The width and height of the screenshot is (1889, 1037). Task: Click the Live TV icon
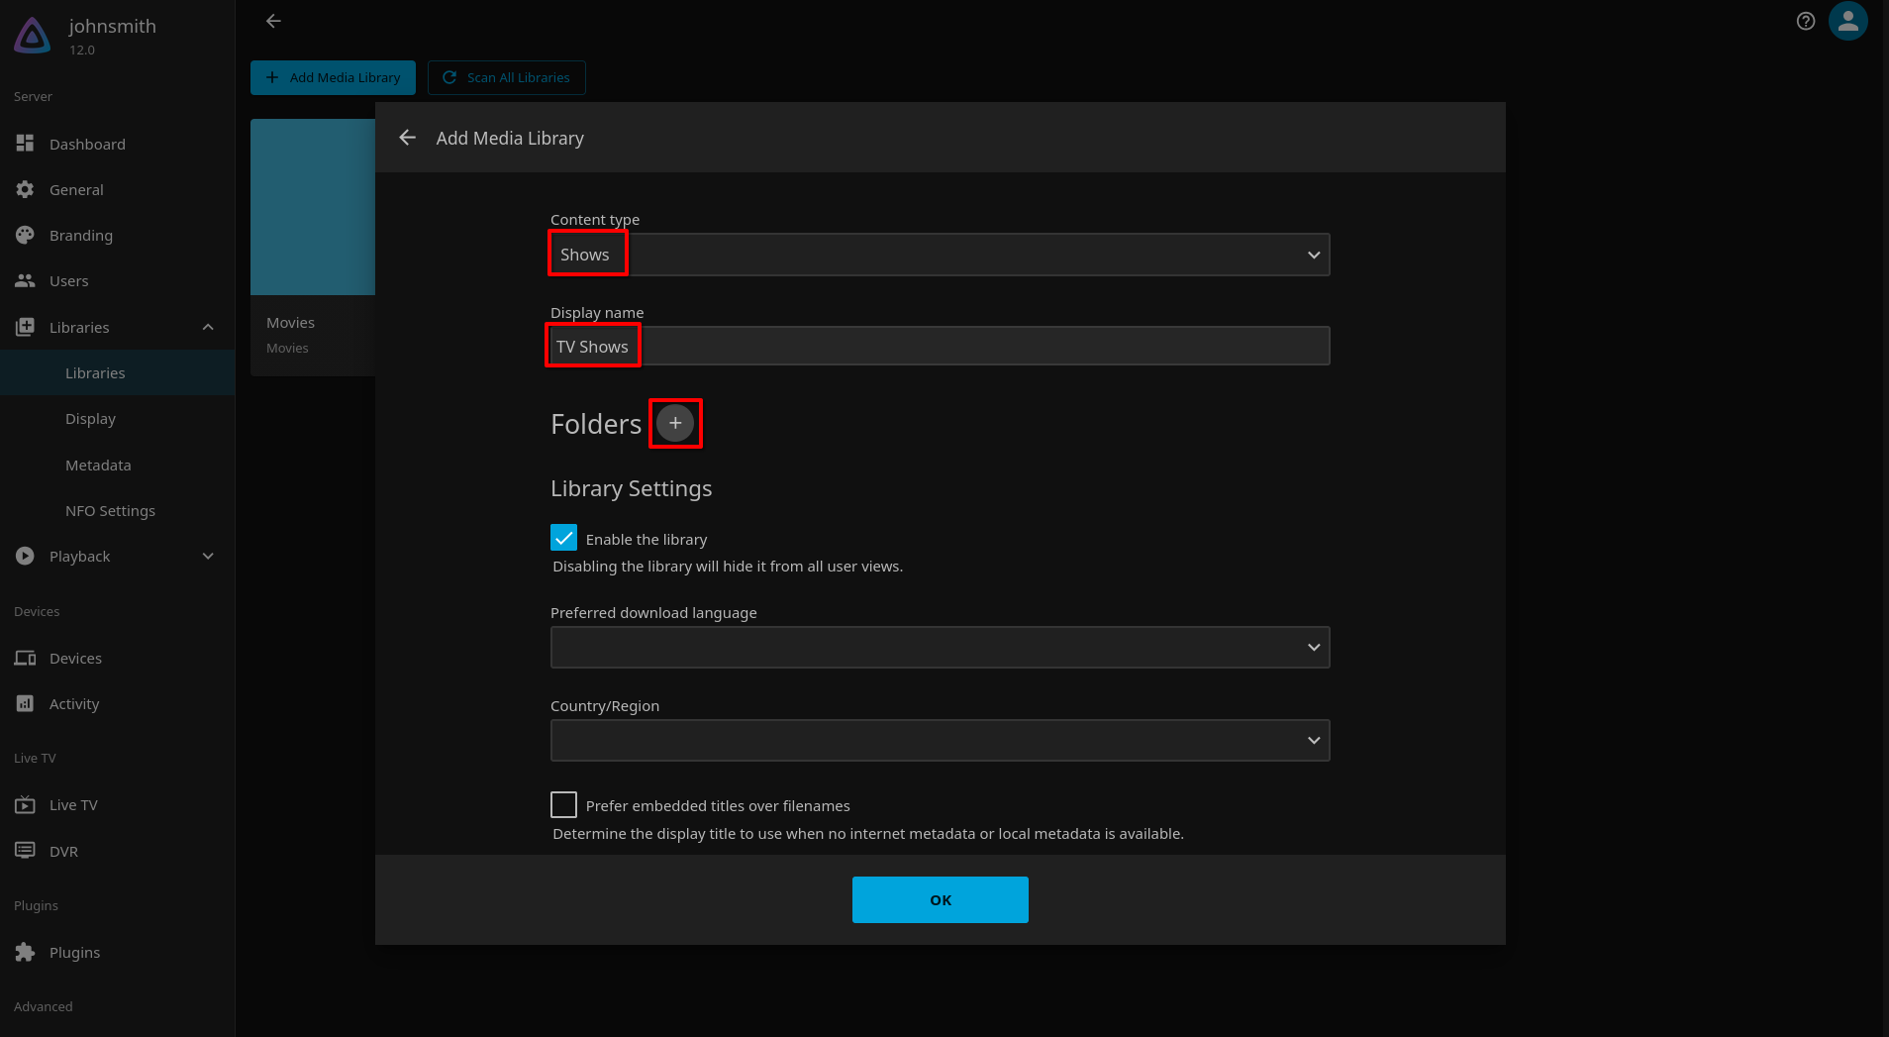pos(25,804)
